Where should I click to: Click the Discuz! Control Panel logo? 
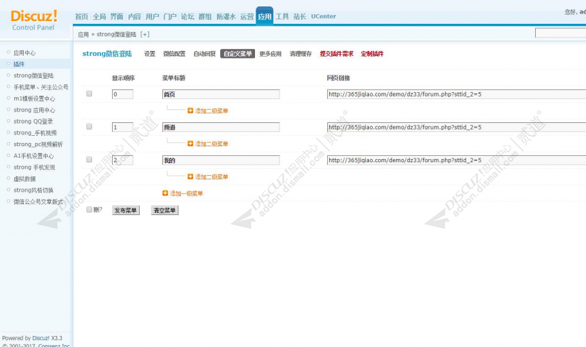point(33,20)
